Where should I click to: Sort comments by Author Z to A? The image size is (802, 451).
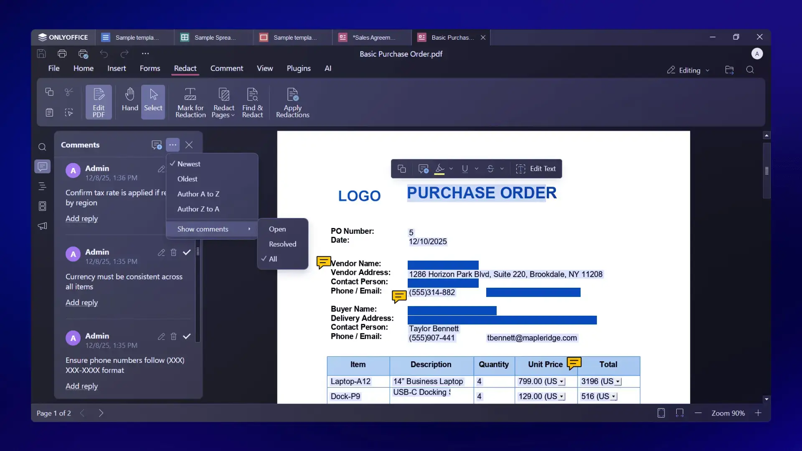212,209
